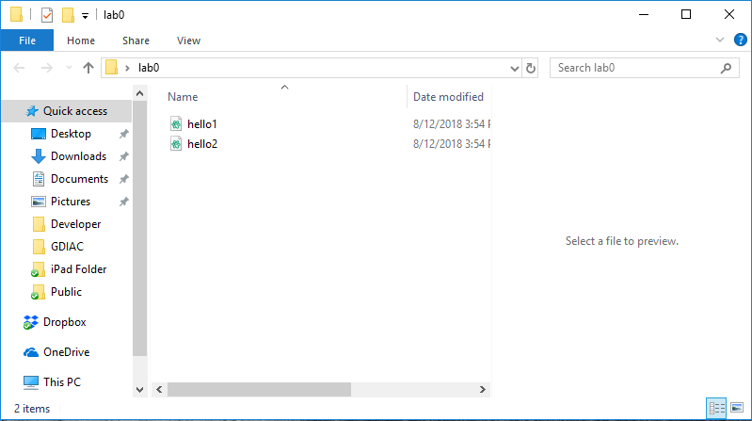Image resolution: width=752 pixels, height=421 pixels.
Task: Click the Help question mark icon
Action: tap(740, 40)
